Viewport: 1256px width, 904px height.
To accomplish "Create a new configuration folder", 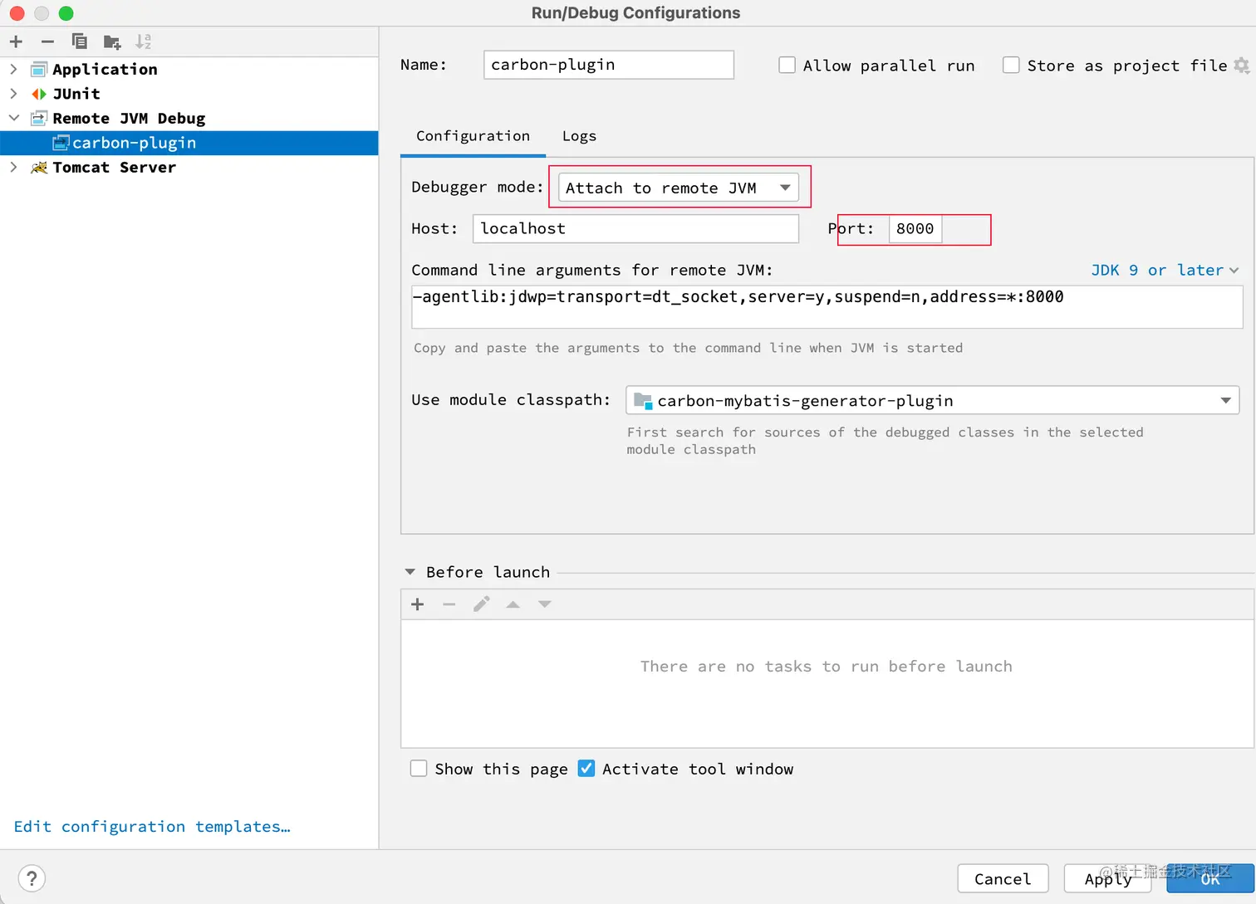I will point(112,42).
